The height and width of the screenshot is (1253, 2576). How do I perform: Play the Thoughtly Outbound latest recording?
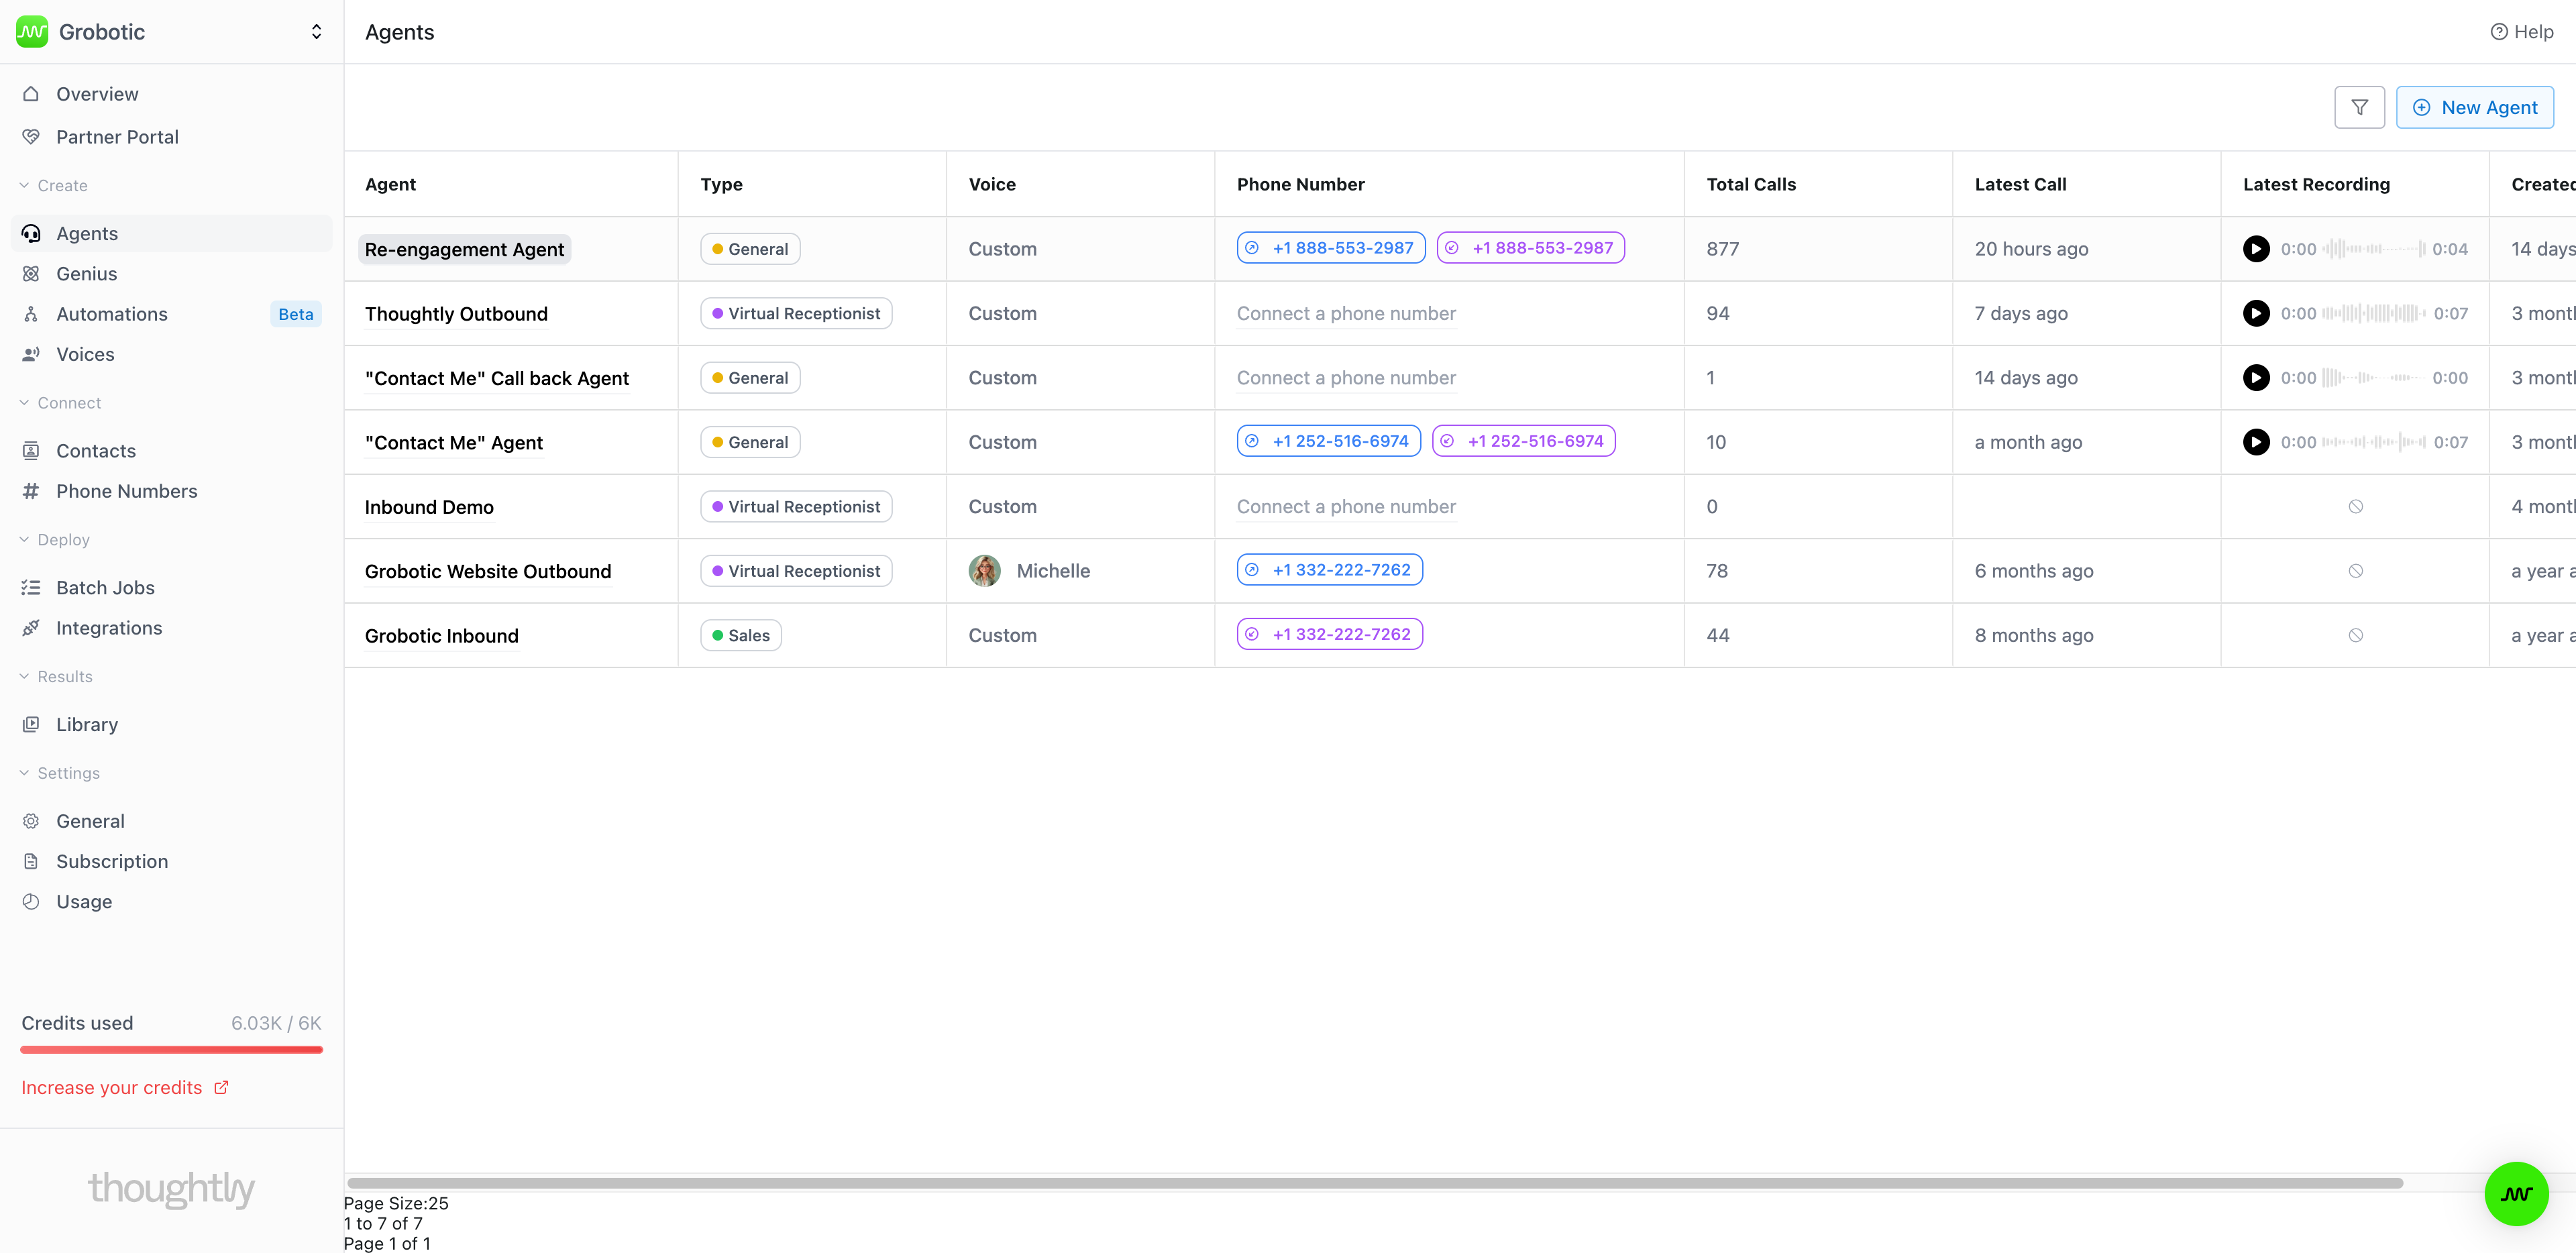2256,314
